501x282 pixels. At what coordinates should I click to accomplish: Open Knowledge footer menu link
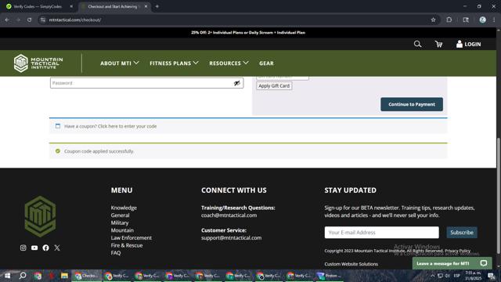pyautogui.click(x=124, y=208)
